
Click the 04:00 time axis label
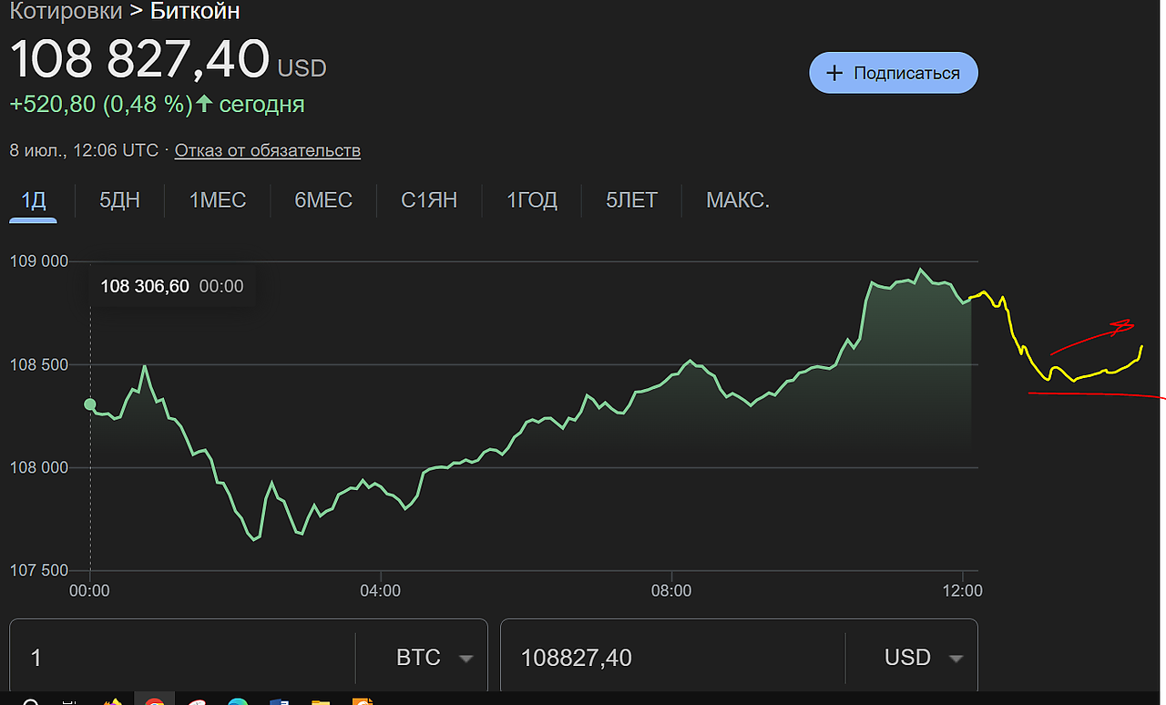tap(380, 590)
